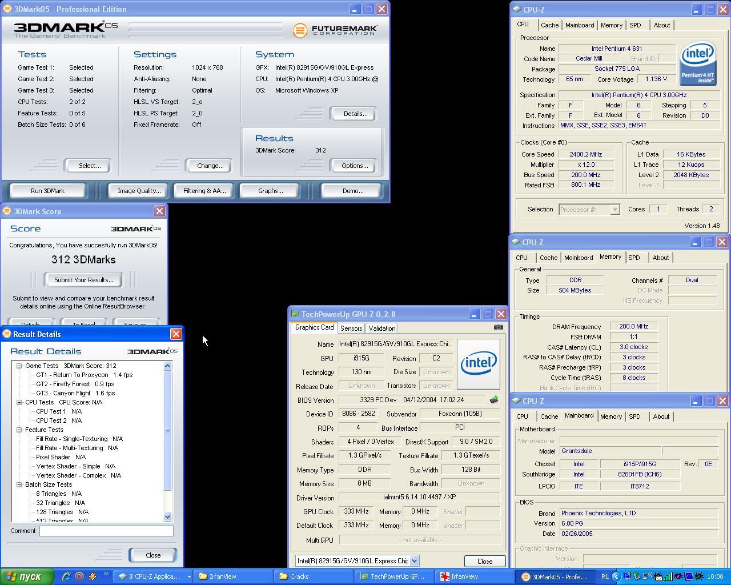Switch to Sensors tab in GPU-Z
Screen dimensions: 731x585
[351, 328]
